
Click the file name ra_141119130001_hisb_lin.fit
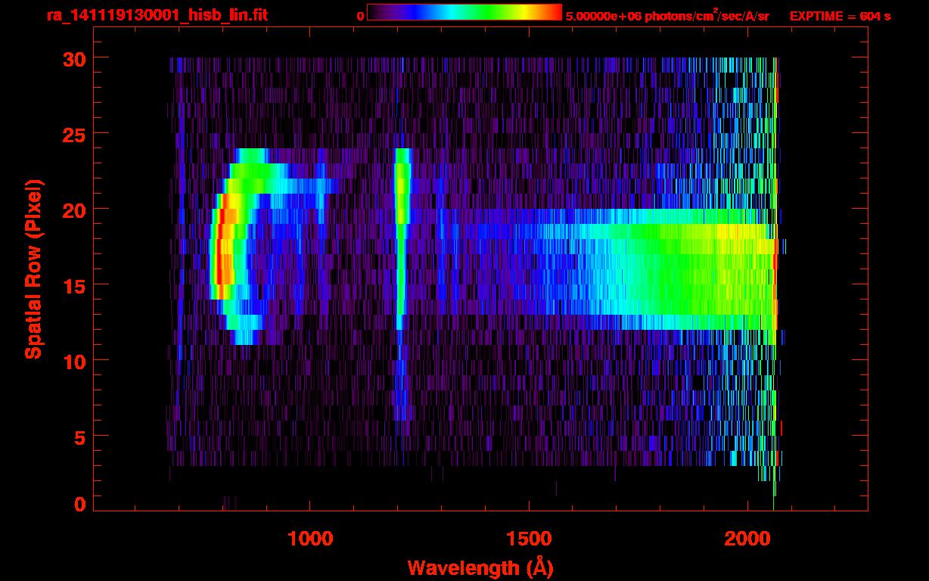coord(156,15)
